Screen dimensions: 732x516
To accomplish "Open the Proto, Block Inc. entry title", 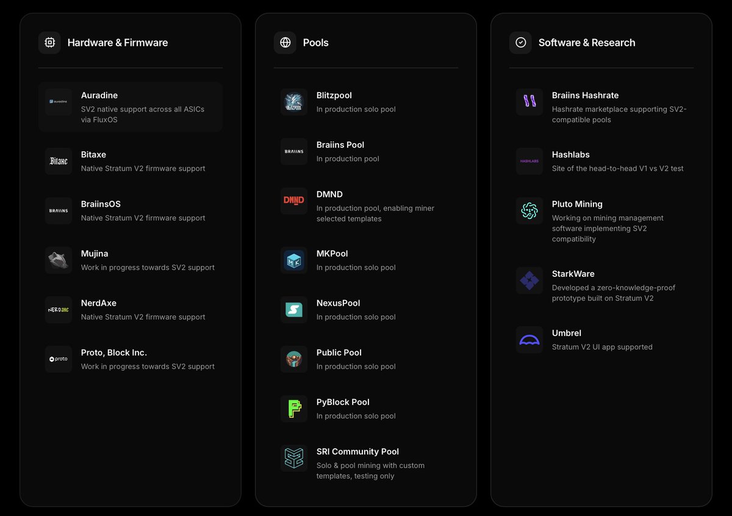I will (x=114, y=352).
